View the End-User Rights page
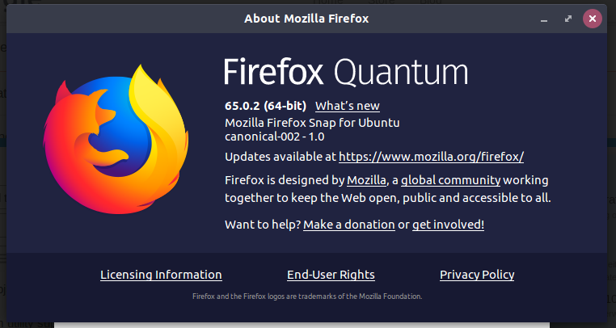 331,275
